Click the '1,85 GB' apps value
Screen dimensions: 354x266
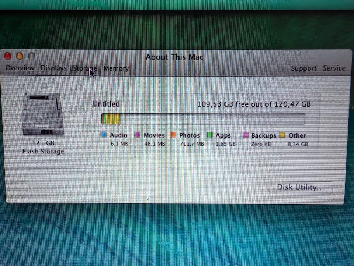[x=226, y=144]
